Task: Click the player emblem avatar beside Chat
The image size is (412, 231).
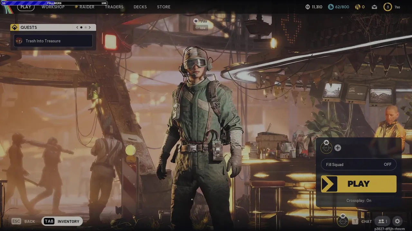Action: tap(343, 221)
